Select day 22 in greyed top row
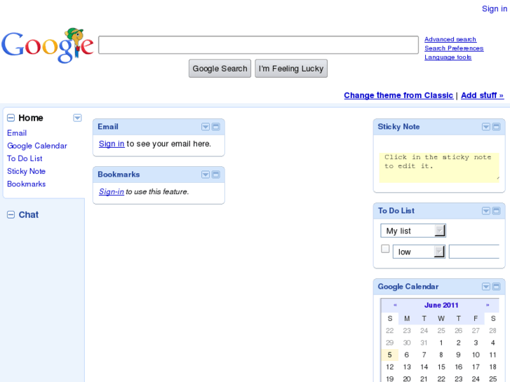This screenshot has height=382, width=510. [x=389, y=331]
